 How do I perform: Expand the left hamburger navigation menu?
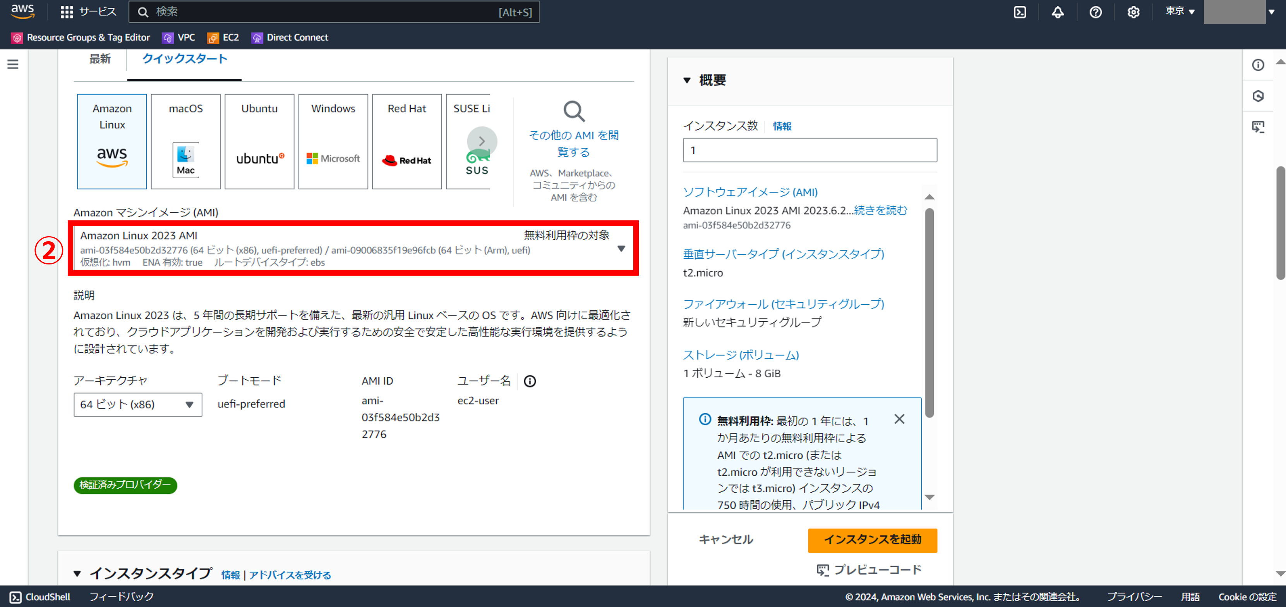[x=13, y=64]
